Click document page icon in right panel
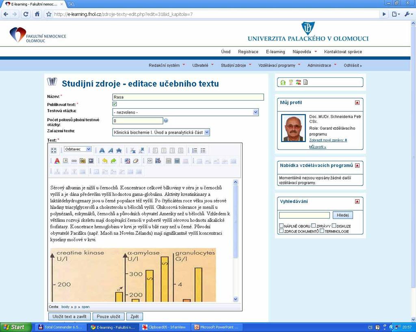 (305, 82)
